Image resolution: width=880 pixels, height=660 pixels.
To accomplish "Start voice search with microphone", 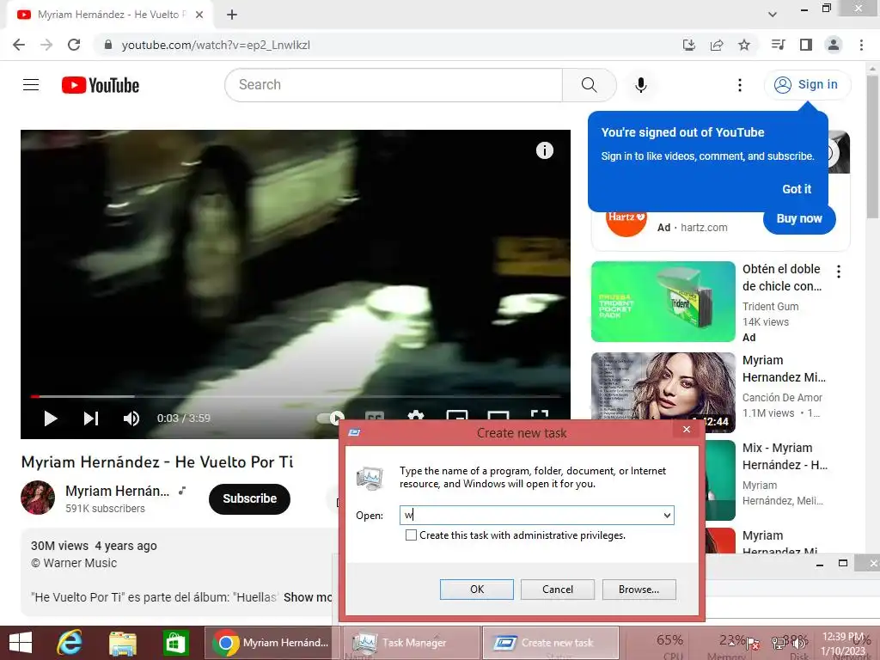I will (x=641, y=85).
